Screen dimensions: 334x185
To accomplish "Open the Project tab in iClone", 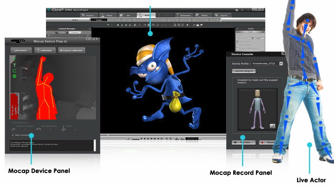I will tap(89, 15).
